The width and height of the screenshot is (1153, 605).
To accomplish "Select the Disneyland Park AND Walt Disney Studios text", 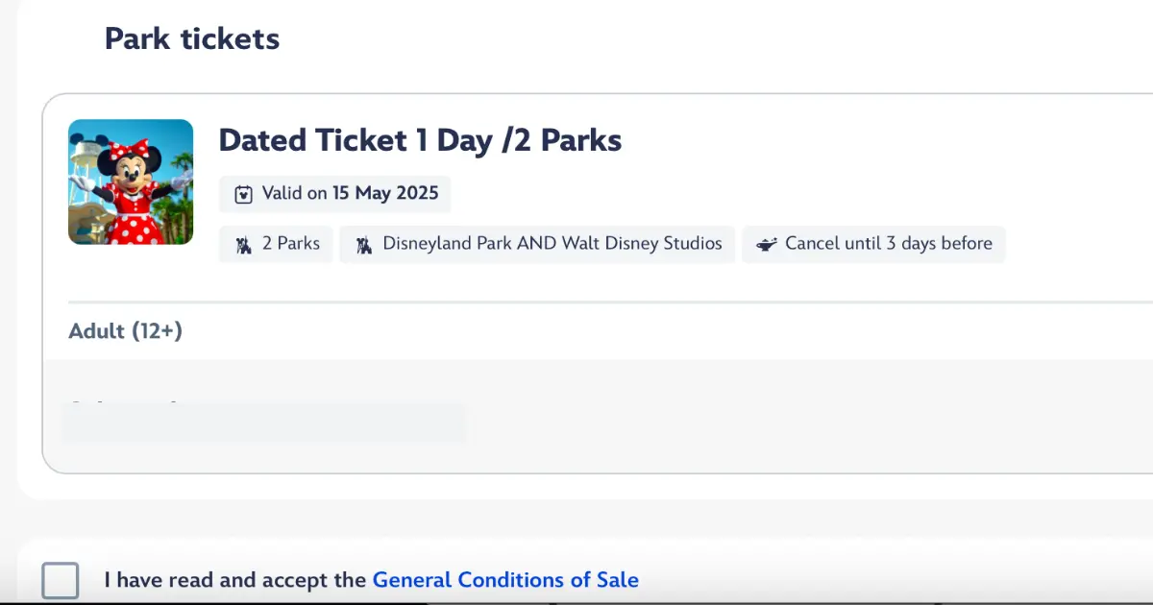I will pyautogui.click(x=552, y=244).
